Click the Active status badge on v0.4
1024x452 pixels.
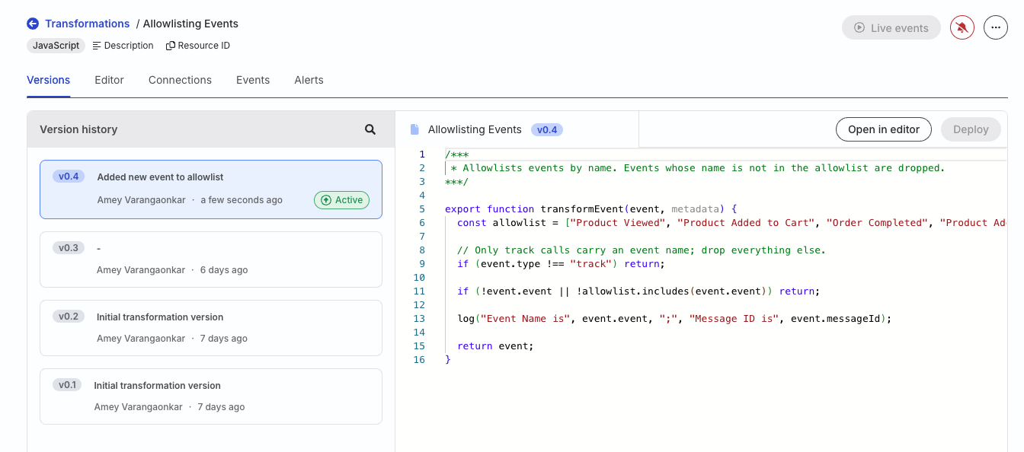coord(341,200)
